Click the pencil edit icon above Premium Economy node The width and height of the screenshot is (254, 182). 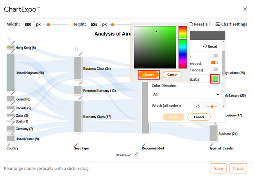pyautogui.click(x=80, y=83)
